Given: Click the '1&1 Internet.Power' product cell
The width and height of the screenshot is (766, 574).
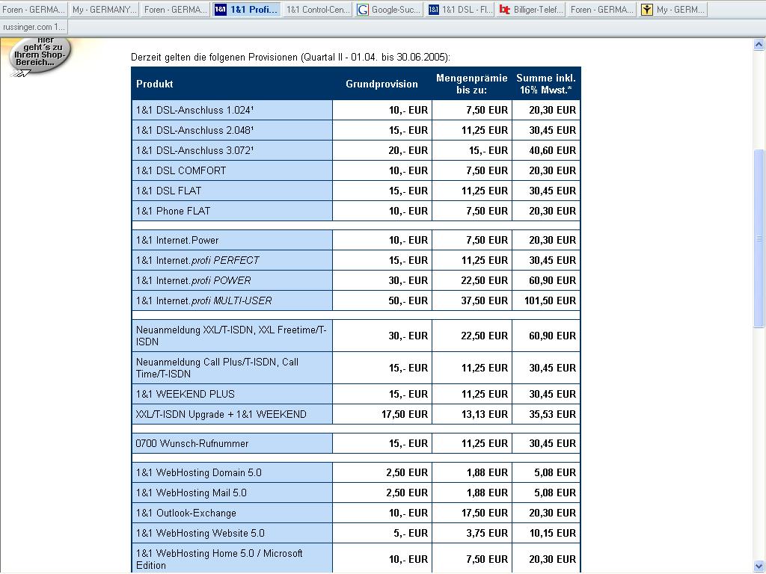Looking at the screenshot, I should 232,240.
